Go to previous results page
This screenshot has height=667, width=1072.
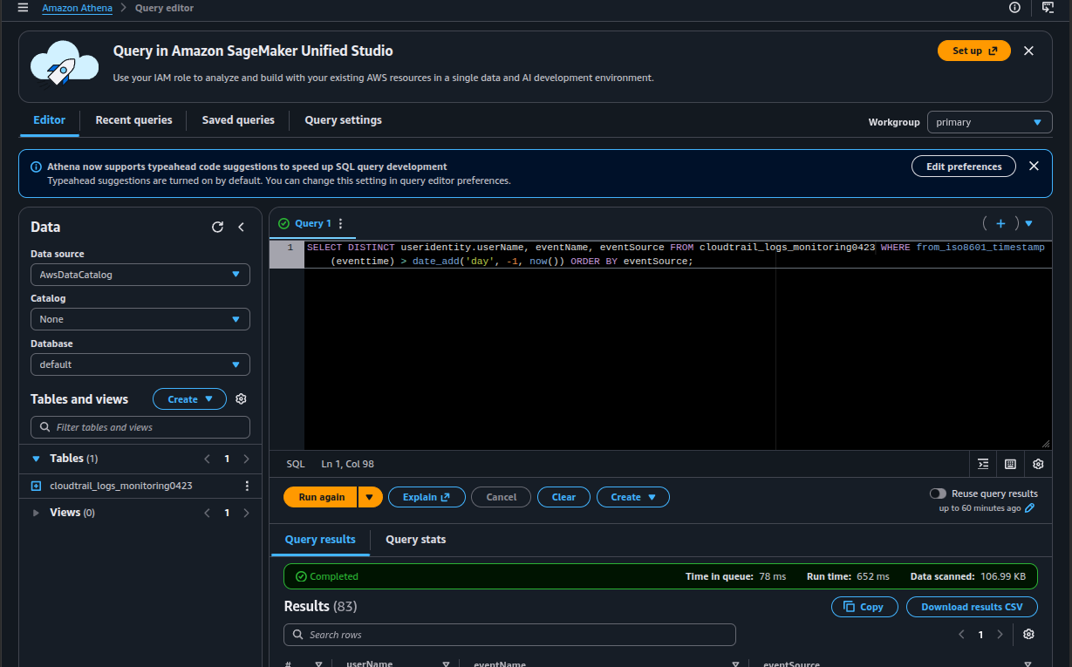point(961,635)
